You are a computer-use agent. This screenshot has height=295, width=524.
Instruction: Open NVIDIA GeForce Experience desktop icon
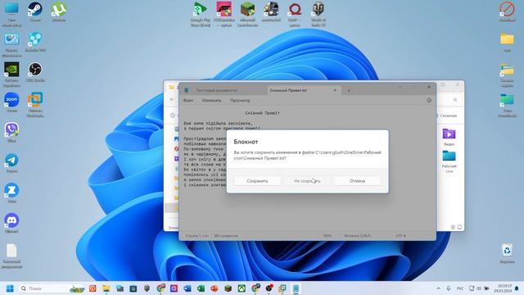pyautogui.click(x=11, y=75)
